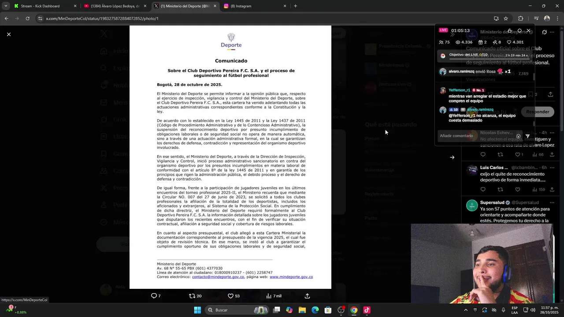The width and height of the screenshot is (564, 317).
Task: Go to next photo with arrow
Action: [452, 157]
